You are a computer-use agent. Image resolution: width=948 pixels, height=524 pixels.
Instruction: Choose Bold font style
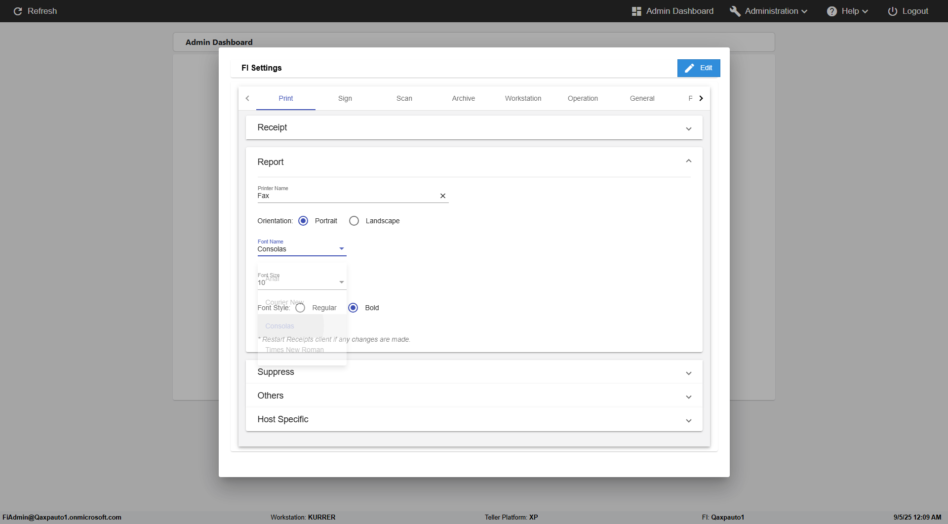click(353, 308)
